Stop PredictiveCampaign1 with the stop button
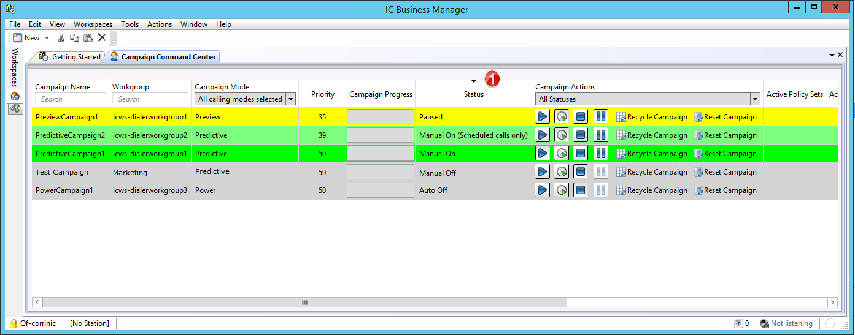Screen dimensions: 855x335 pyautogui.click(x=581, y=154)
